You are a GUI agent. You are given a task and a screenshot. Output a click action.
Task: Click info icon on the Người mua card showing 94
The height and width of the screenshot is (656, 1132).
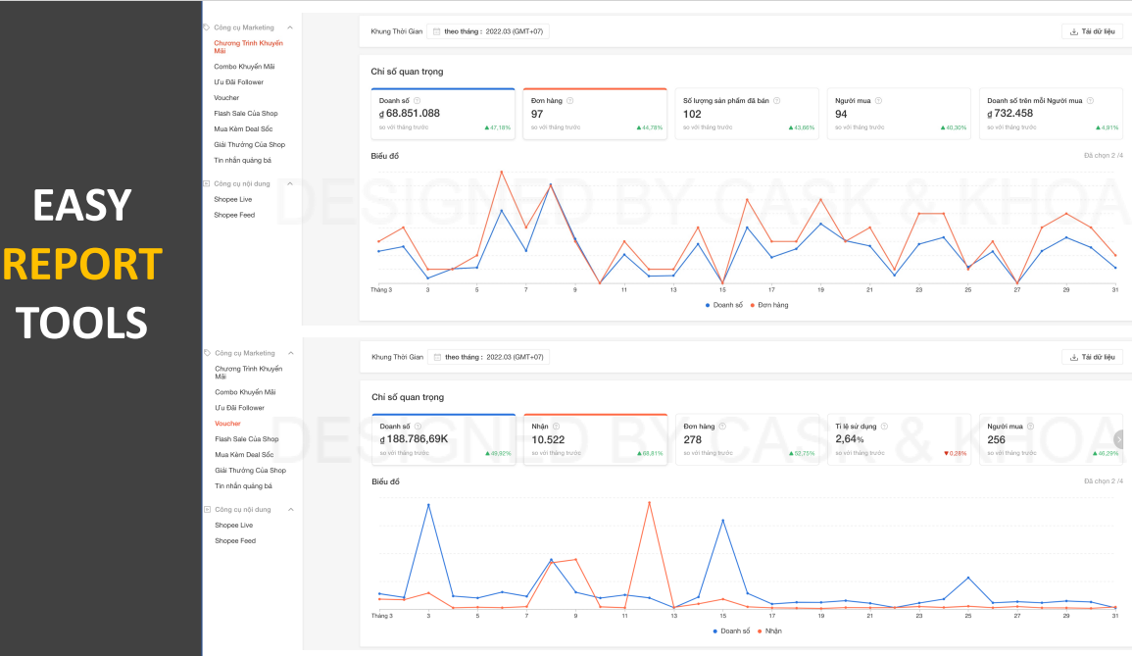[877, 100]
